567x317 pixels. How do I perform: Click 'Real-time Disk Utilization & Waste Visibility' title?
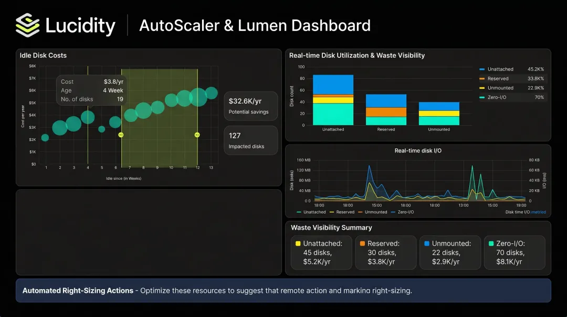pyautogui.click(x=357, y=55)
